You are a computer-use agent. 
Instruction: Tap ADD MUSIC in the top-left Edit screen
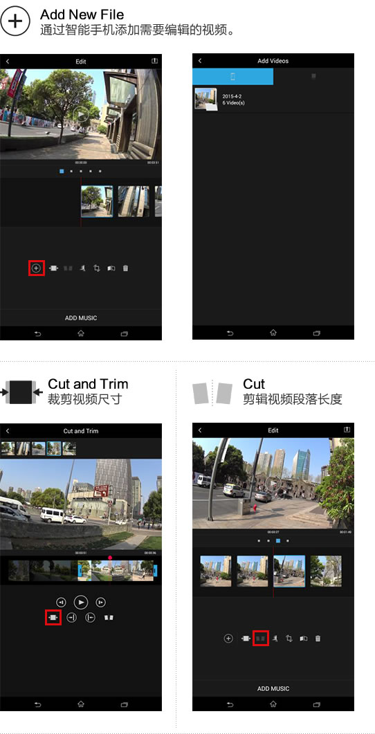point(81,318)
